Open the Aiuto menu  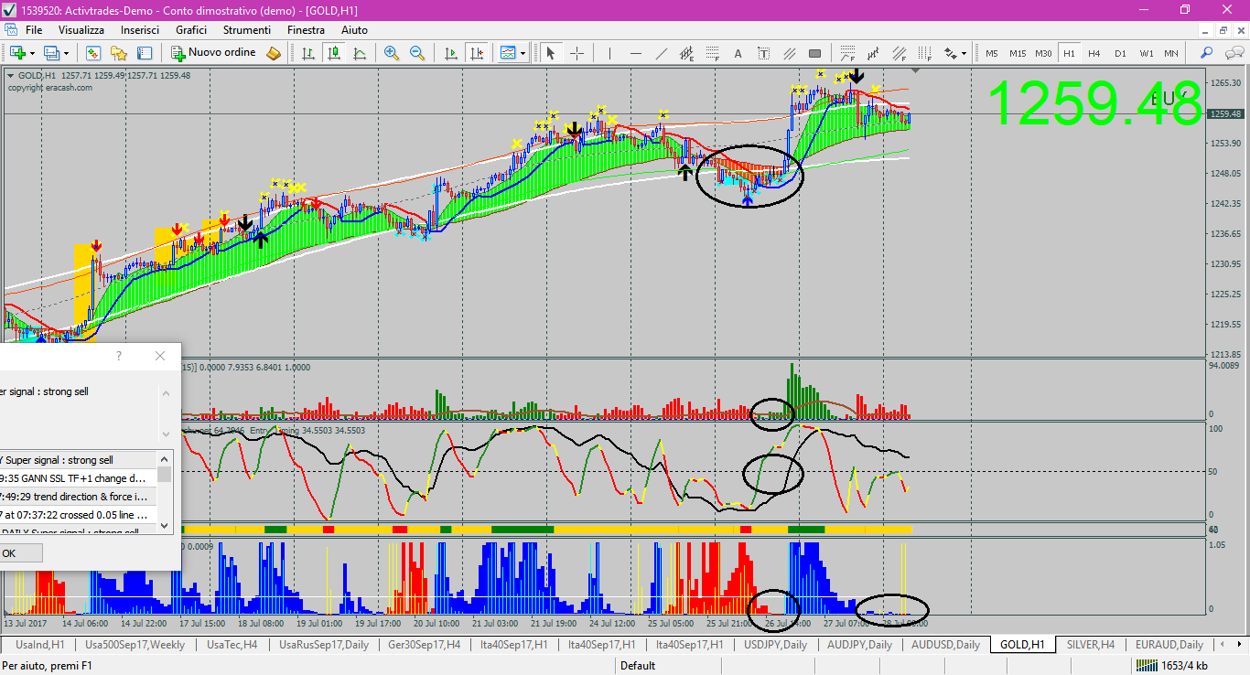[354, 30]
